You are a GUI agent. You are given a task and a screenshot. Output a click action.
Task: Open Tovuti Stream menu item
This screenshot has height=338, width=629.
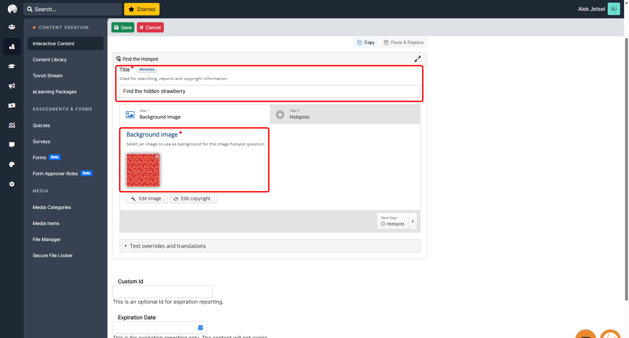tap(48, 76)
